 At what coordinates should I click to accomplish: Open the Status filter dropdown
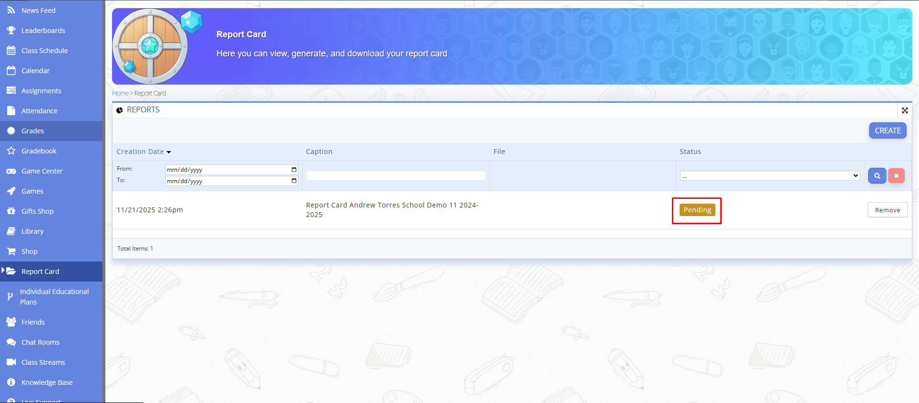click(x=770, y=176)
